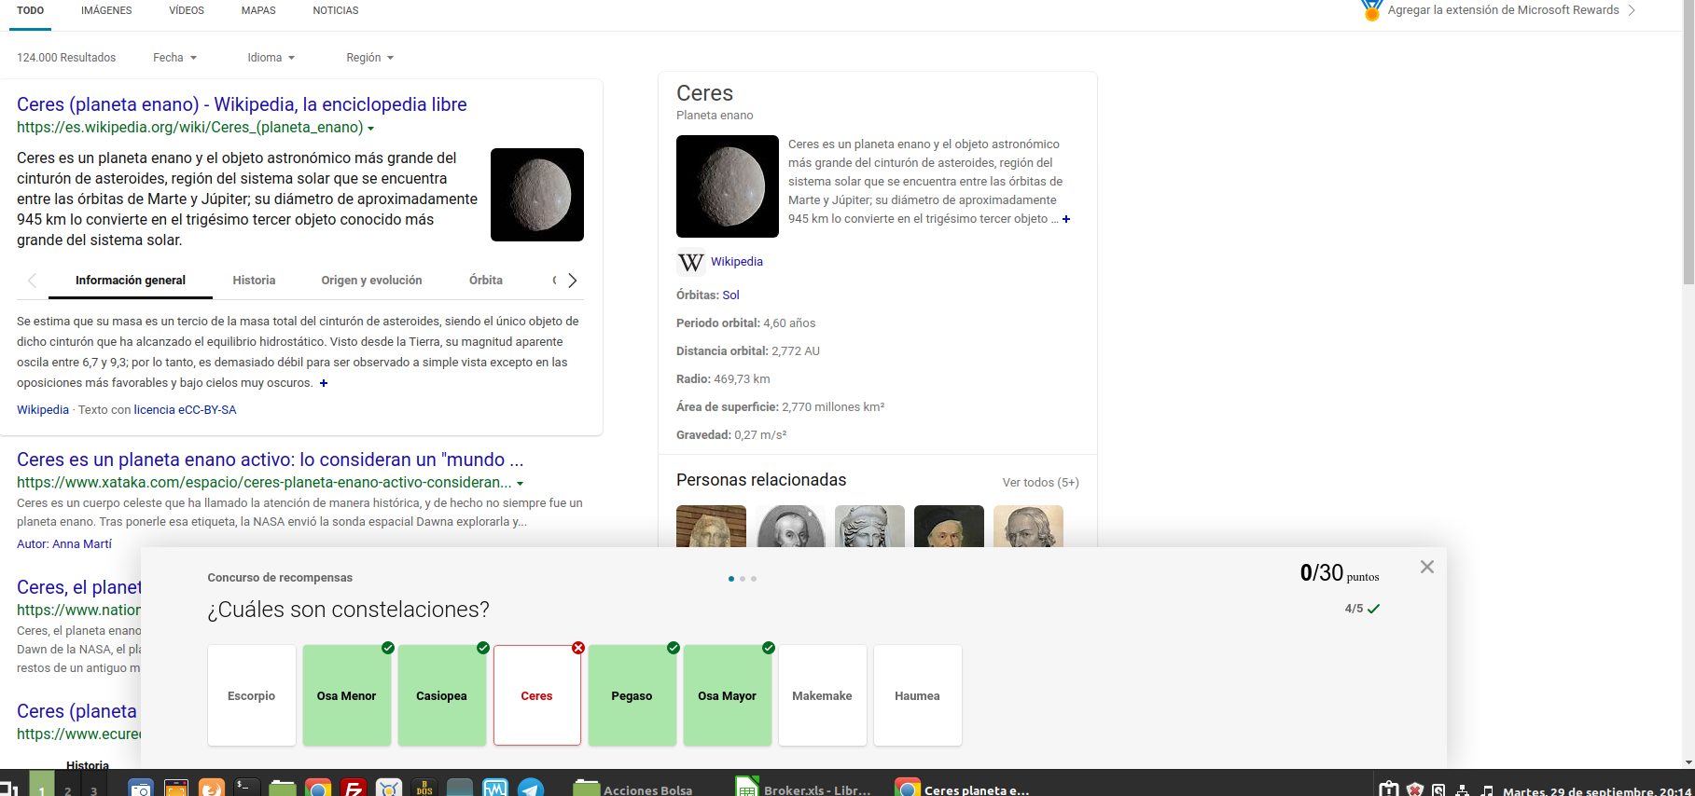Close the rewards quiz panel
The height and width of the screenshot is (796, 1695).
coord(1426,567)
